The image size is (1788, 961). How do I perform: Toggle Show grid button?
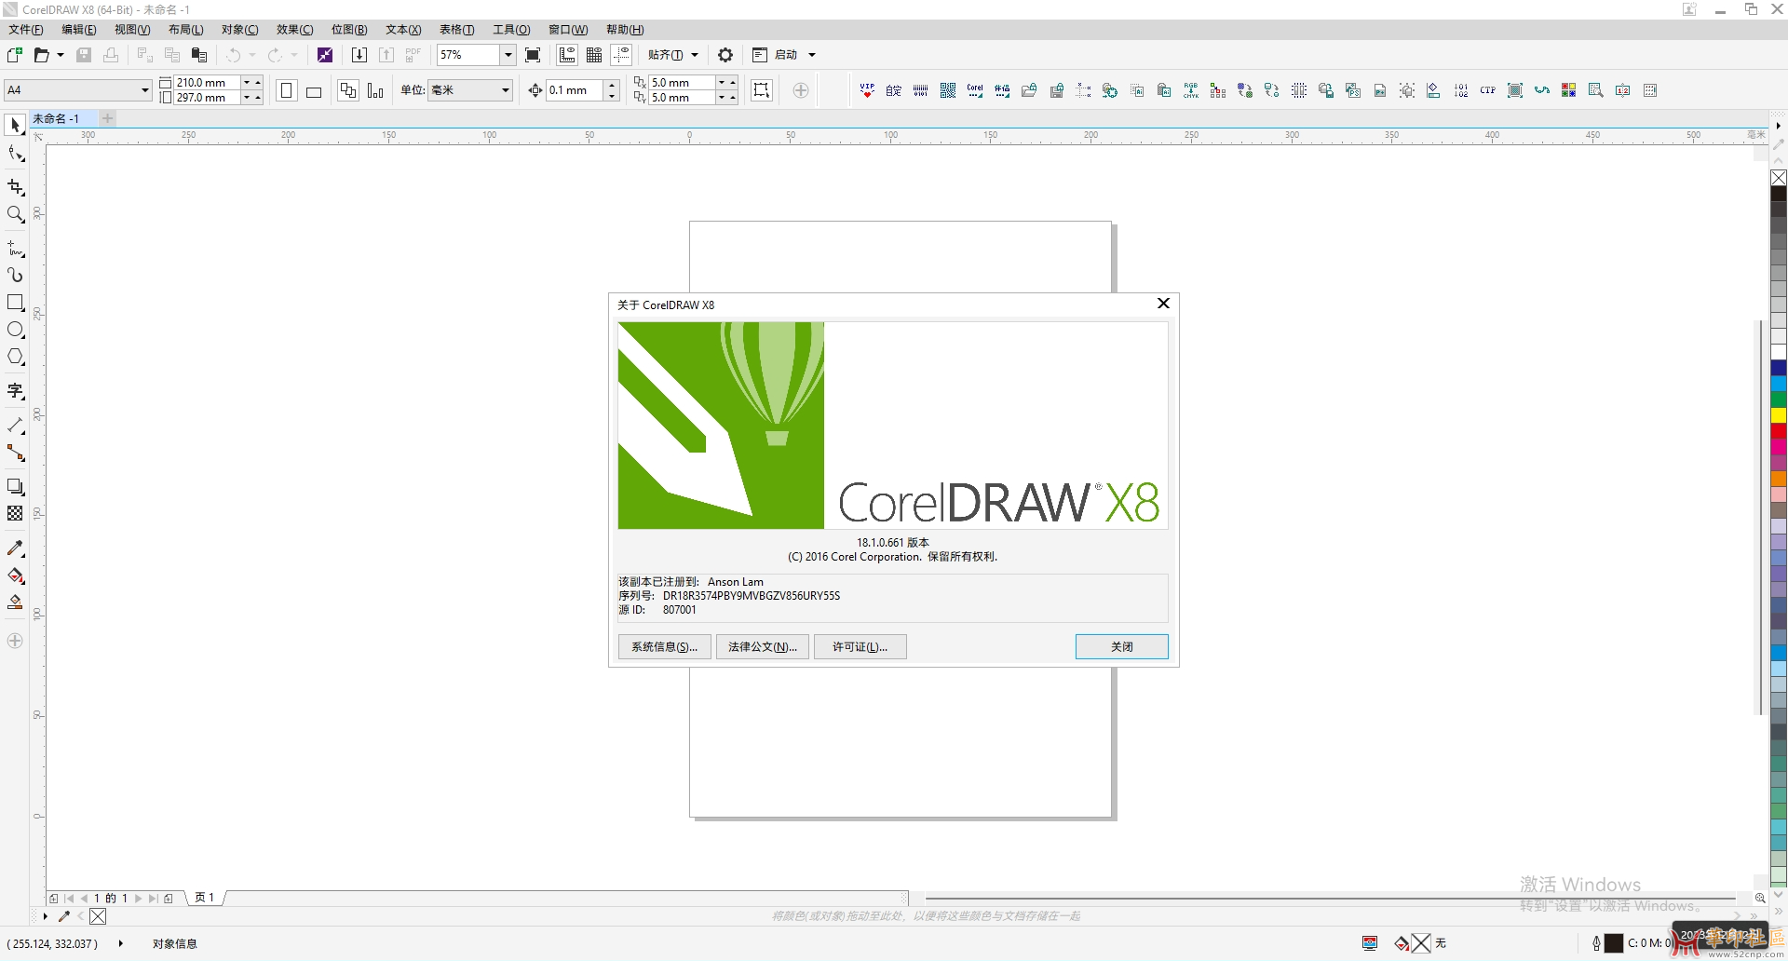[x=594, y=55]
